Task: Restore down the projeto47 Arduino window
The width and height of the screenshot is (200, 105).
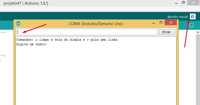Action: [x=183, y=2]
